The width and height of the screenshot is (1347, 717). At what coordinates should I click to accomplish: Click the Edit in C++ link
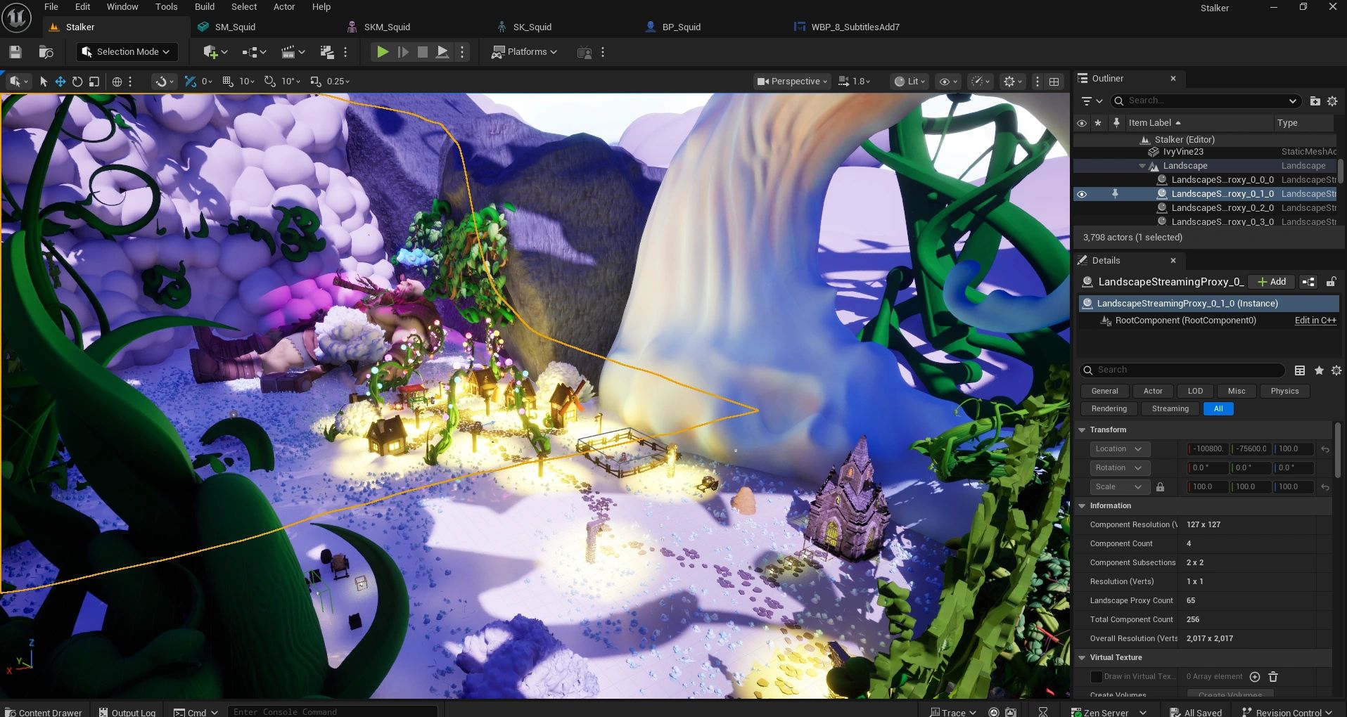tap(1315, 321)
